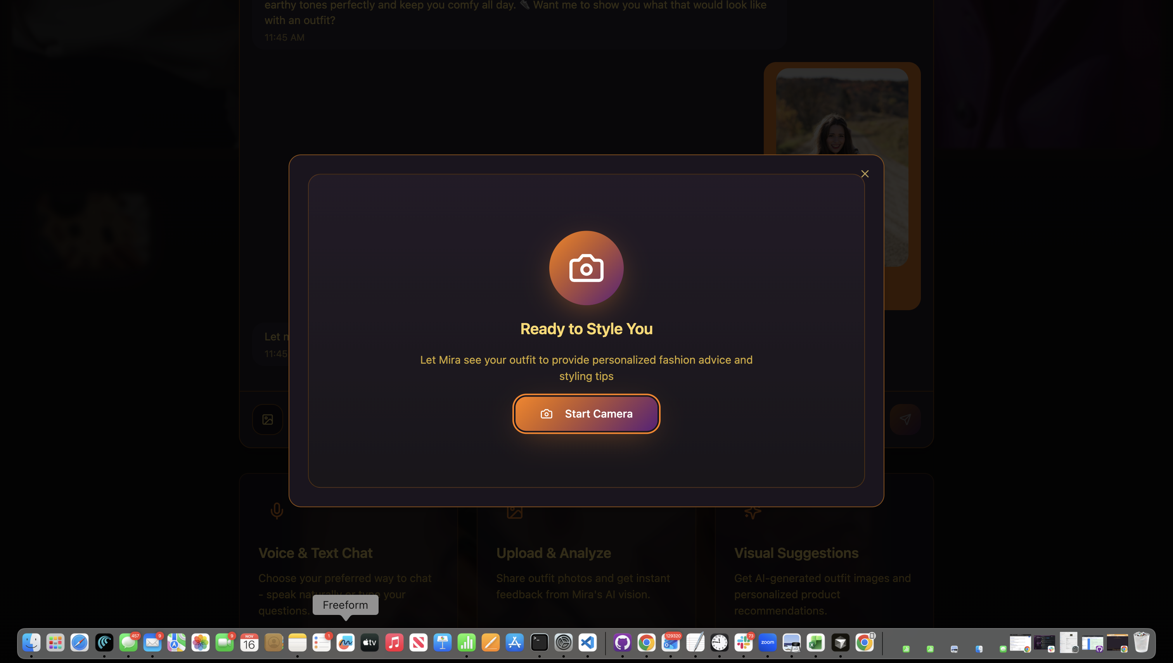Click the dimmed image upload icon
This screenshot has width=1173, height=663.
click(x=268, y=419)
